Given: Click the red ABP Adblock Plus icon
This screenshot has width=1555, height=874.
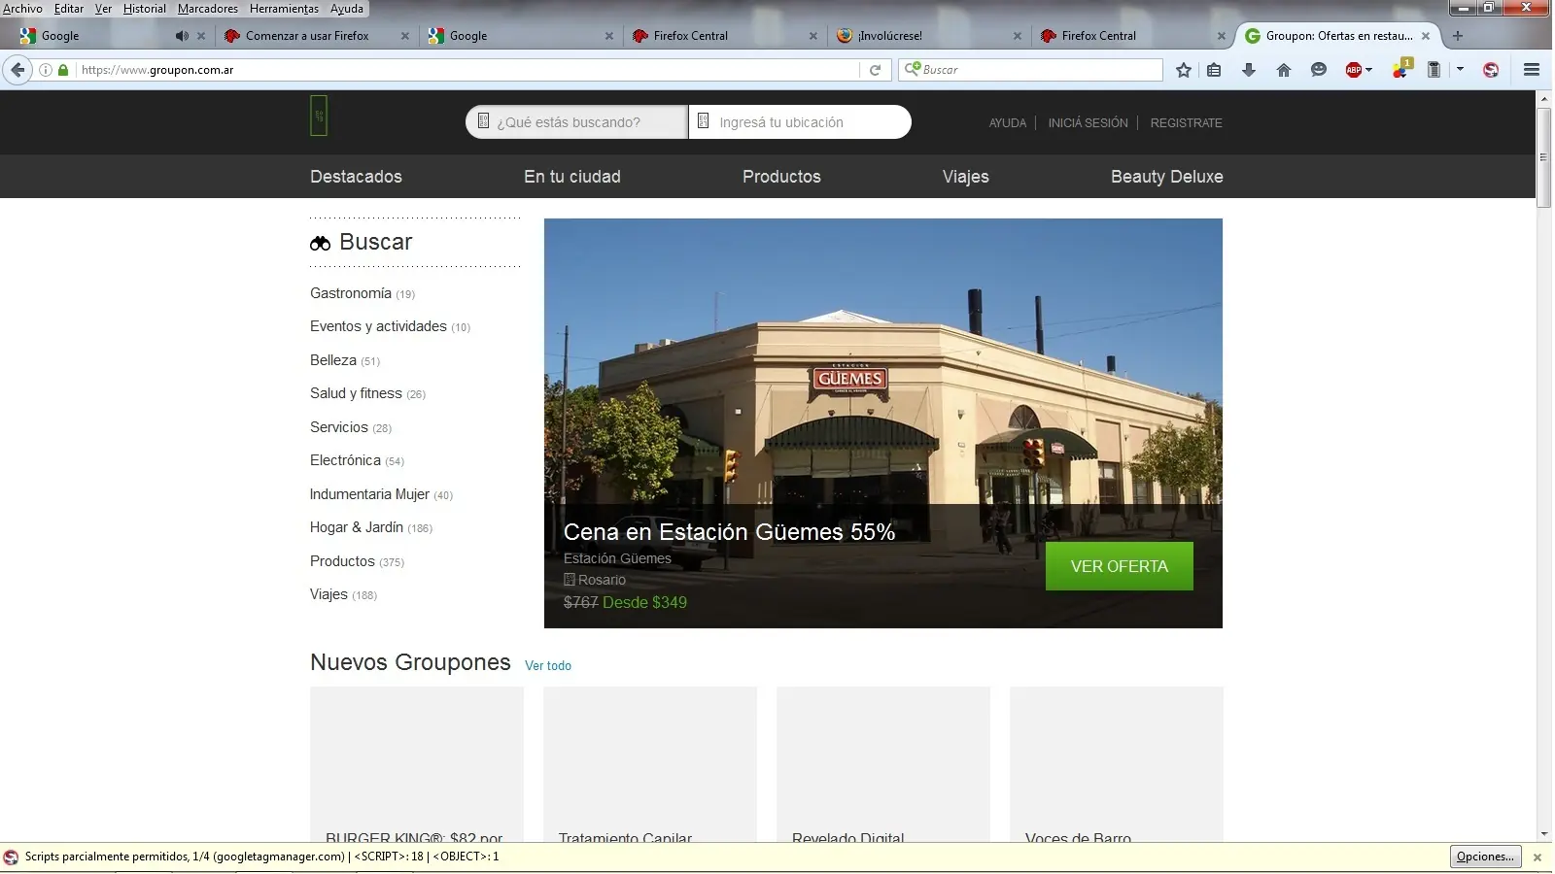Looking at the screenshot, I should (x=1353, y=70).
